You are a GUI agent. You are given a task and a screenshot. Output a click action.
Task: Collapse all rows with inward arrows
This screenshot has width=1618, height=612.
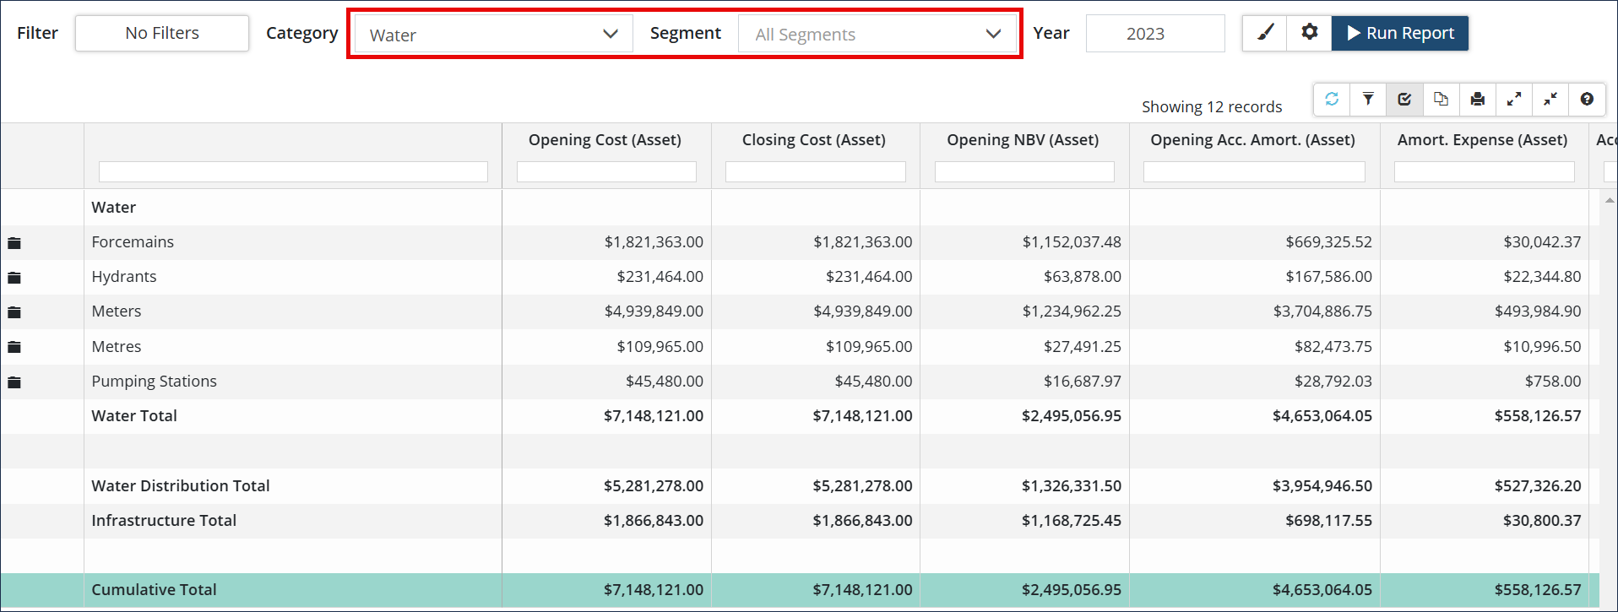1550,100
